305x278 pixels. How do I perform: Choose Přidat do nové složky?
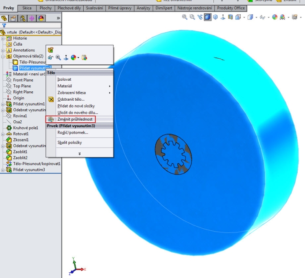click(x=80, y=106)
